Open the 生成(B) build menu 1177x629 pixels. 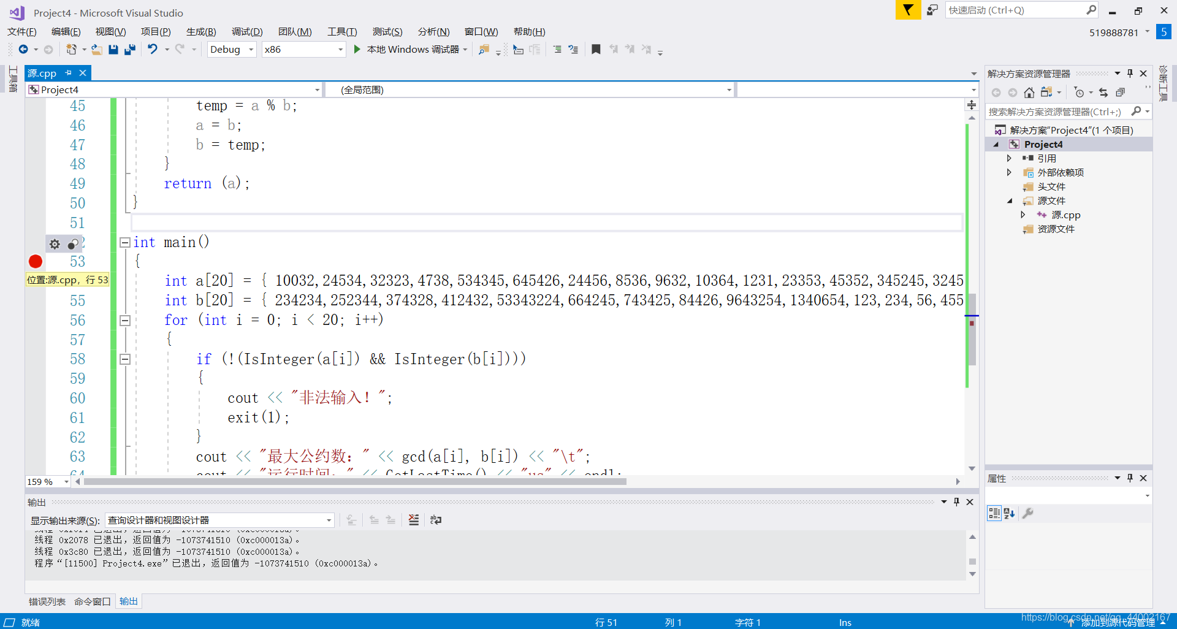click(201, 31)
